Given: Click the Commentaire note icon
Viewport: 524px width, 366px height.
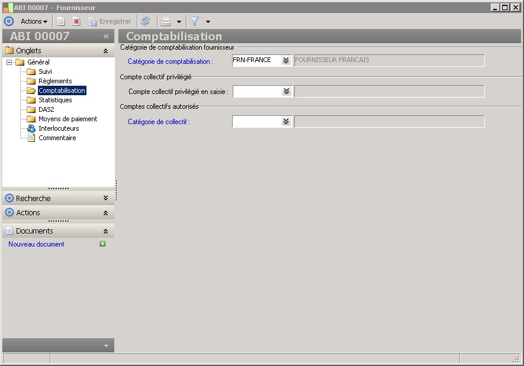Looking at the screenshot, I should coord(31,138).
